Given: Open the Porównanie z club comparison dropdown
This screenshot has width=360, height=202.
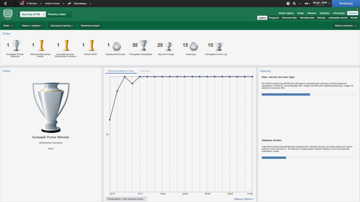Looking at the screenshot, I should pyautogui.click(x=126, y=199).
